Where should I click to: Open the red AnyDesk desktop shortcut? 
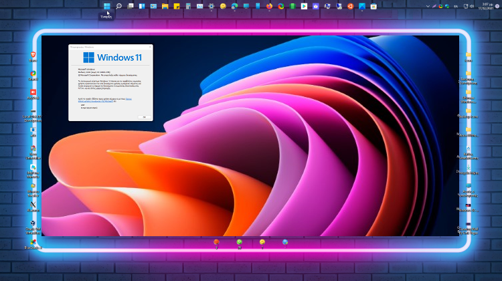pos(33,94)
